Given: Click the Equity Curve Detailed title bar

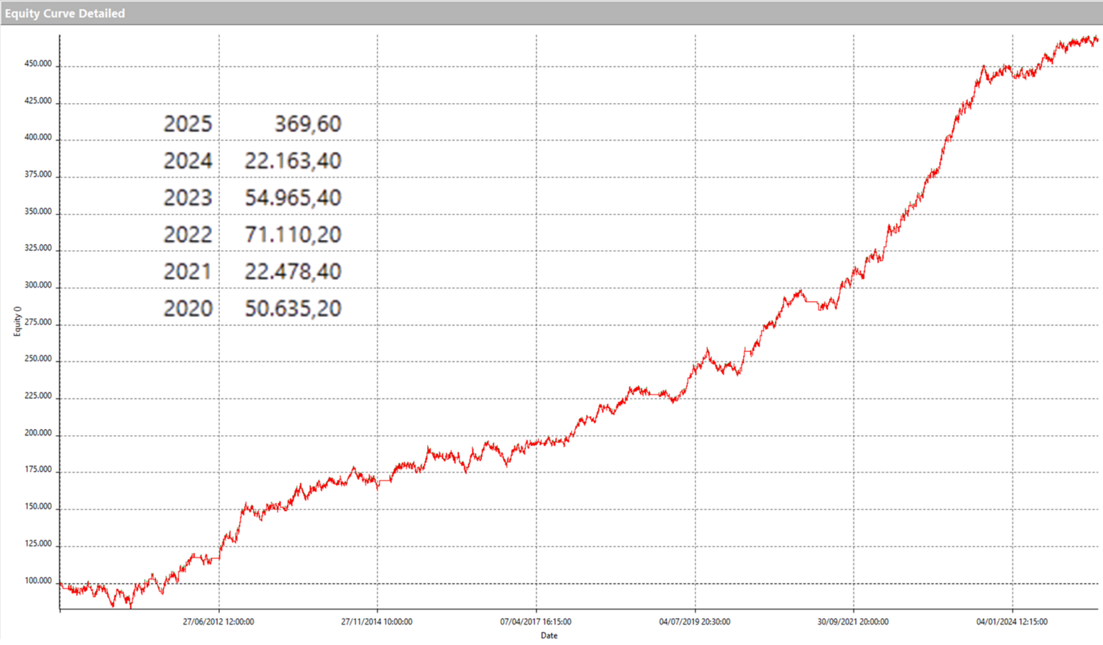Looking at the screenshot, I should [x=65, y=13].
